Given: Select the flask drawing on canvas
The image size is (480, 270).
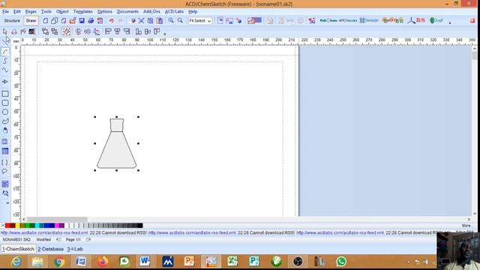Looking at the screenshot, I should point(117,143).
